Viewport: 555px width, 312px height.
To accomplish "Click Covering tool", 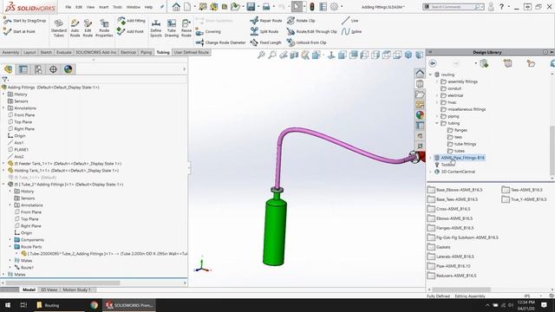I will pyautogui.click(x=208, y=32).
